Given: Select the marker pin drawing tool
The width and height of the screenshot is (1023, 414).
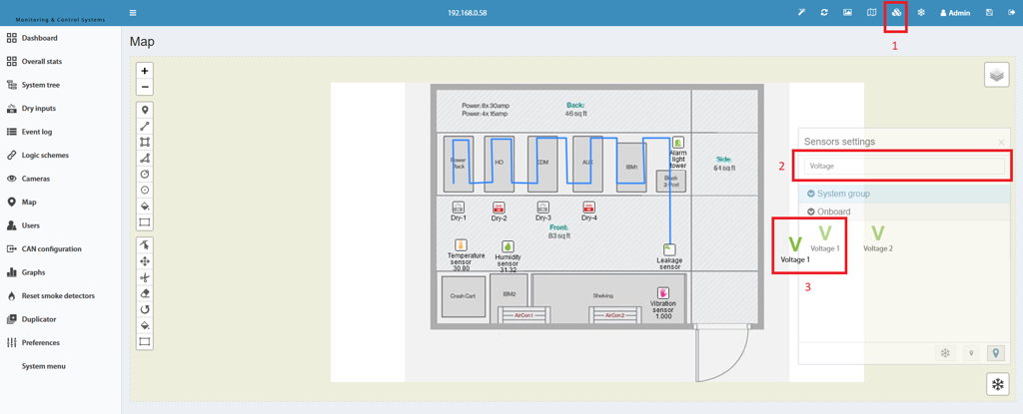Looking at the screenshot, I should 145,110.
